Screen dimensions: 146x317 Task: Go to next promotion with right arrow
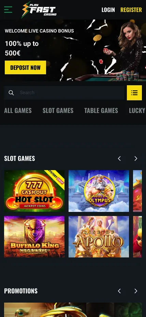pos(136,291)
